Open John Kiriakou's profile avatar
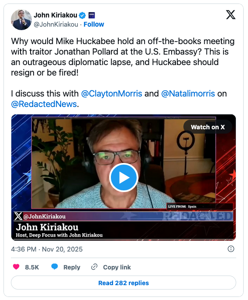This screenshot has height=300, width=248. click(21, 20)
